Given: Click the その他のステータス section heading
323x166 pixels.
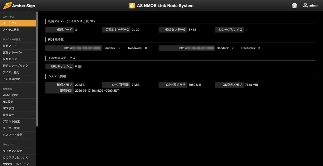Looking at the screenshot, I should (62, 58).
